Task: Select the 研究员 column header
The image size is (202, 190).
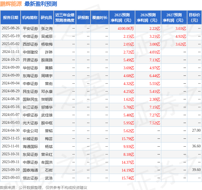Action: click(46, 17)
